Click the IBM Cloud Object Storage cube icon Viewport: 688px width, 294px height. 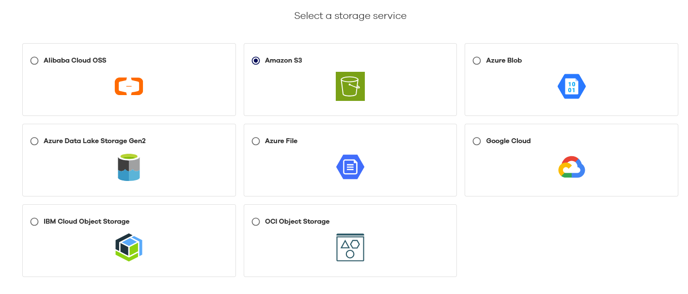point(128,247)
